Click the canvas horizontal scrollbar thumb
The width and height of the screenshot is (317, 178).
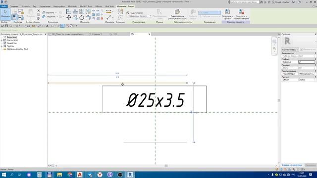(x=166, y=166)
